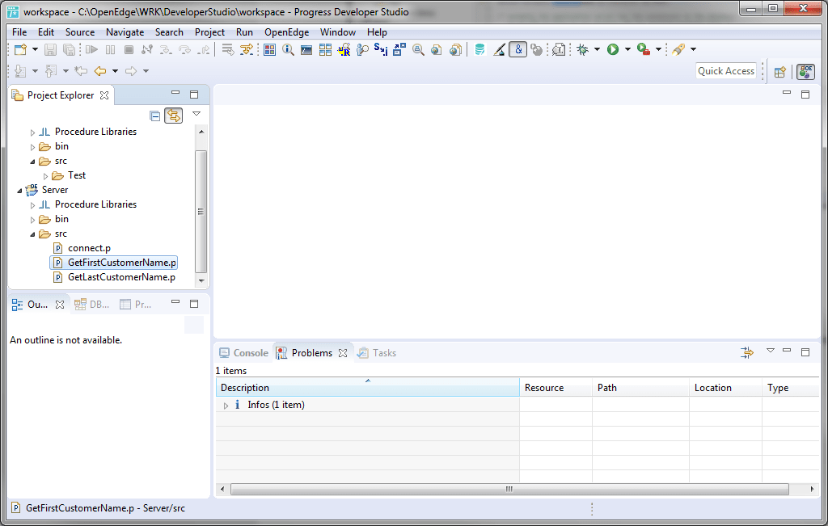Click the Drop to Frame icon
The height and width of the screenshot is (526, 828).
pos(227,49)
